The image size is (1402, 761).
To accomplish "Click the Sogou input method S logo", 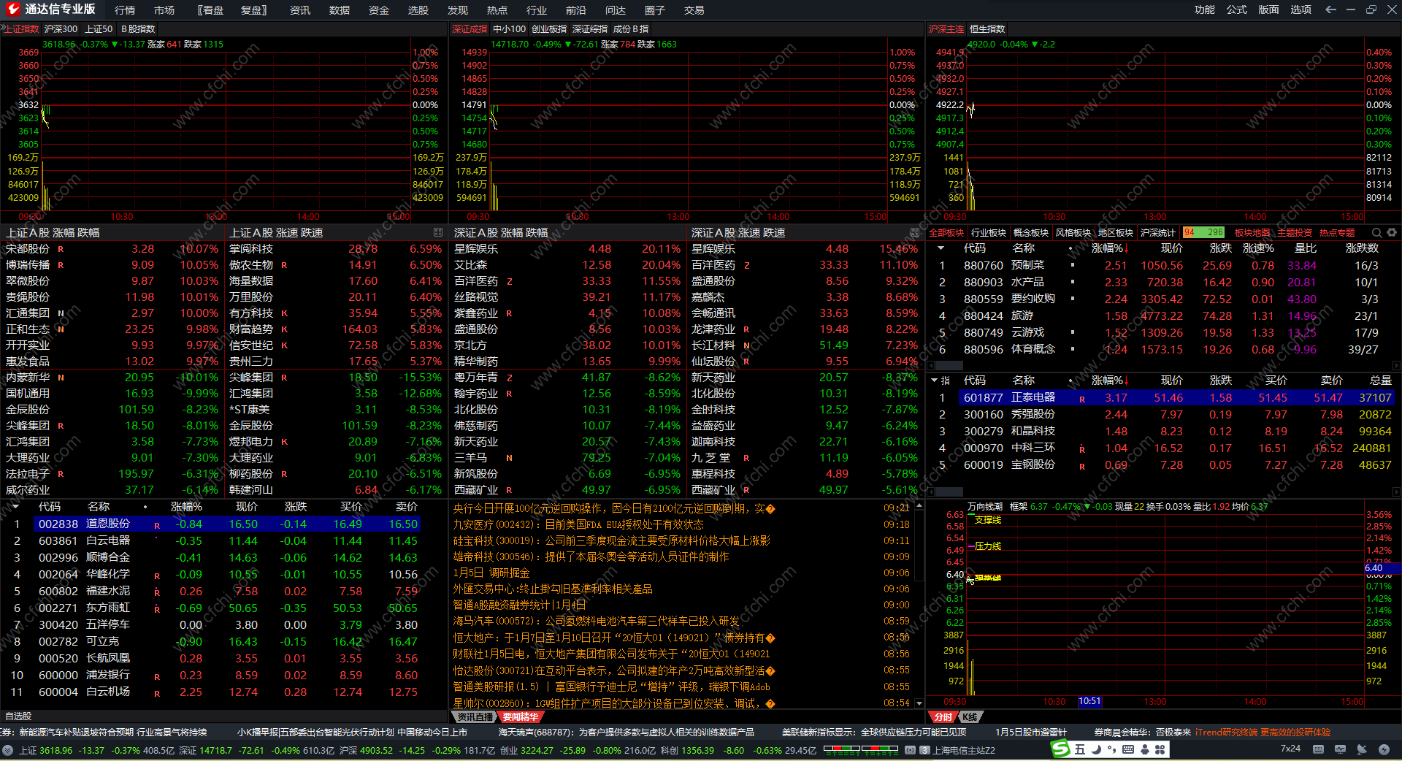I will (1060, 749).
